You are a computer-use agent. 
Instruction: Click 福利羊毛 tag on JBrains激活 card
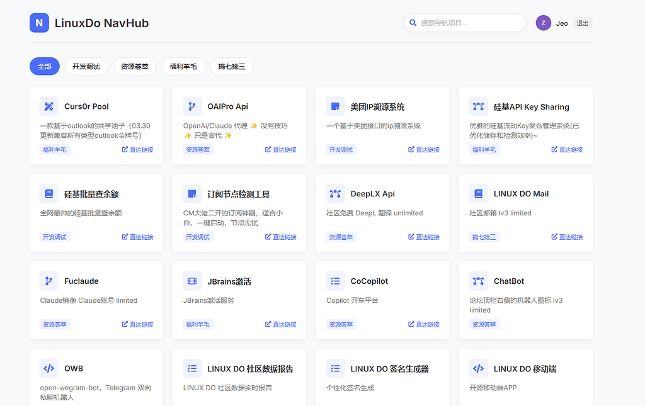click(198, 324)
